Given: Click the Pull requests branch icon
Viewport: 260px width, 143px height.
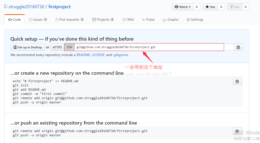Looking at the screenshot, I should pos(57,20).
